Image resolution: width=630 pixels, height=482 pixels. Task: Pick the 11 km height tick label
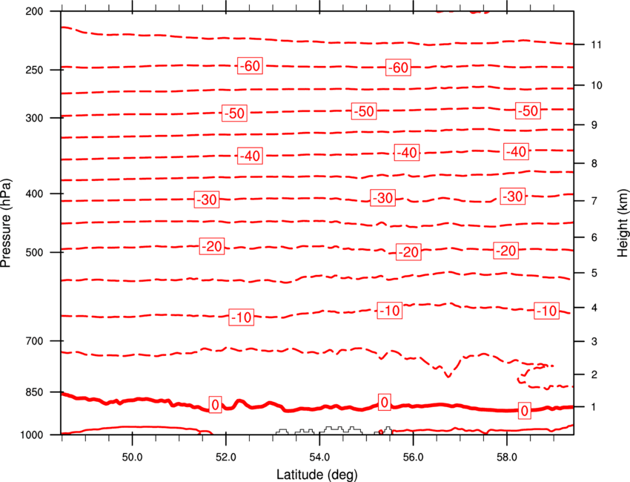tap(596, 44)
